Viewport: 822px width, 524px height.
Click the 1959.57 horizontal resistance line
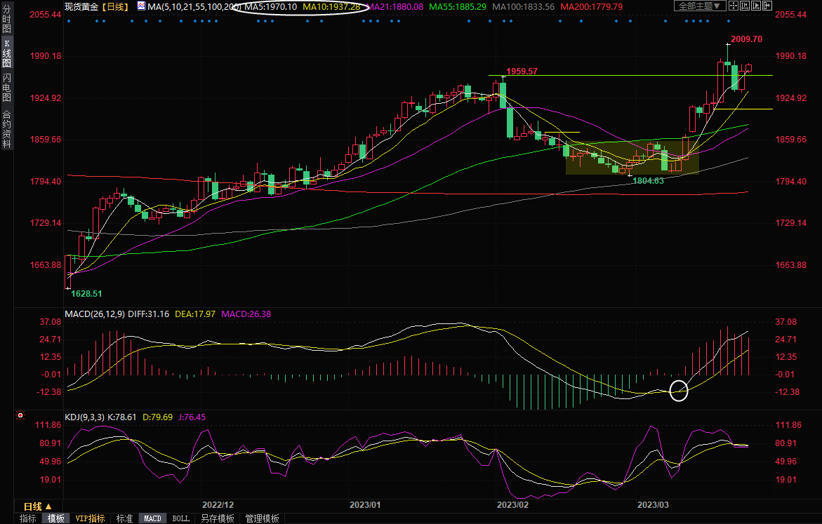[632, 75]
